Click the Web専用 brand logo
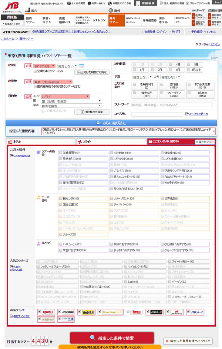This screenshot has height=349, width=222. click(x=88, y=312)
